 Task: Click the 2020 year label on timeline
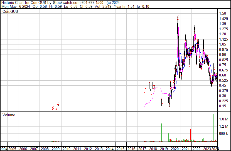[x=175, y=149]
